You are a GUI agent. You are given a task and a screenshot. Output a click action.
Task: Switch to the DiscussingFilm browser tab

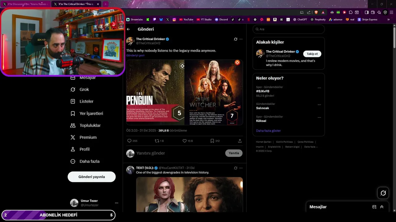[26, 4]
